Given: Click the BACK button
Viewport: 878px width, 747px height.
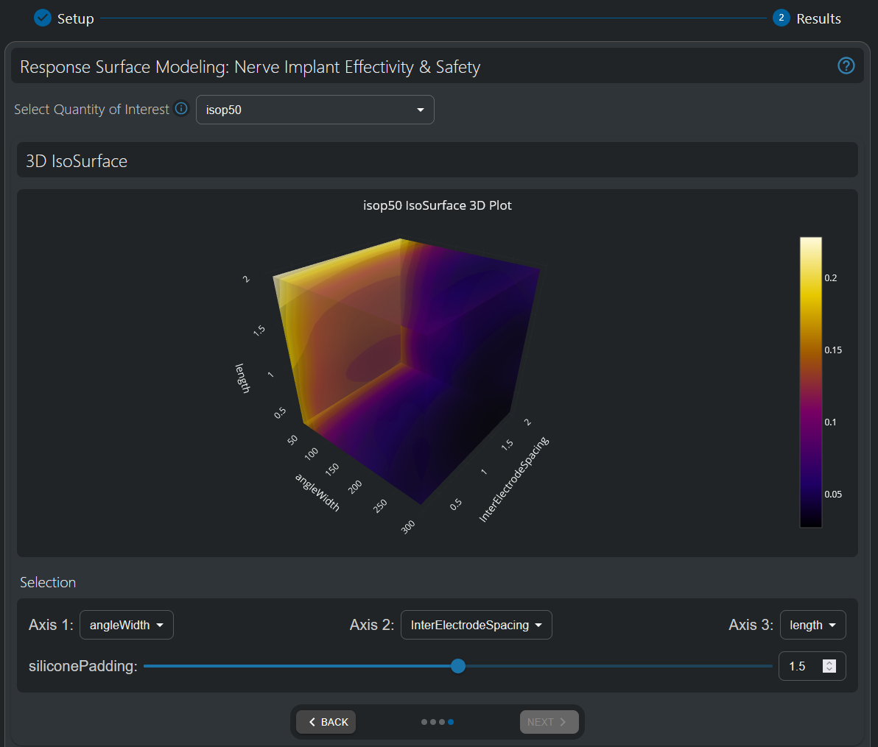Looking at the screenshot, I should click(326, 722).
